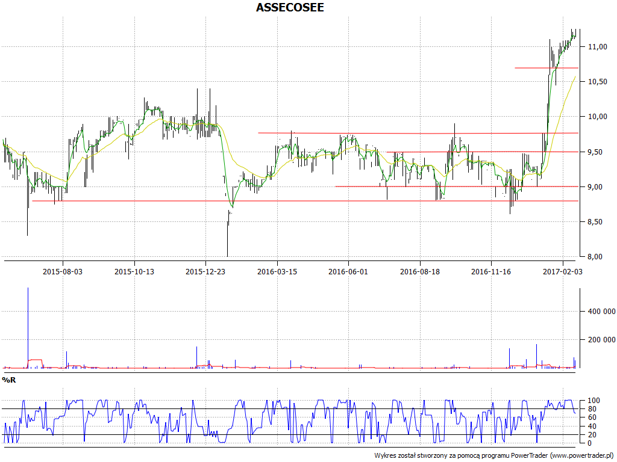Click the %R indicator label
The height and width of the screenshot is (462, 617).
(9, 380)
